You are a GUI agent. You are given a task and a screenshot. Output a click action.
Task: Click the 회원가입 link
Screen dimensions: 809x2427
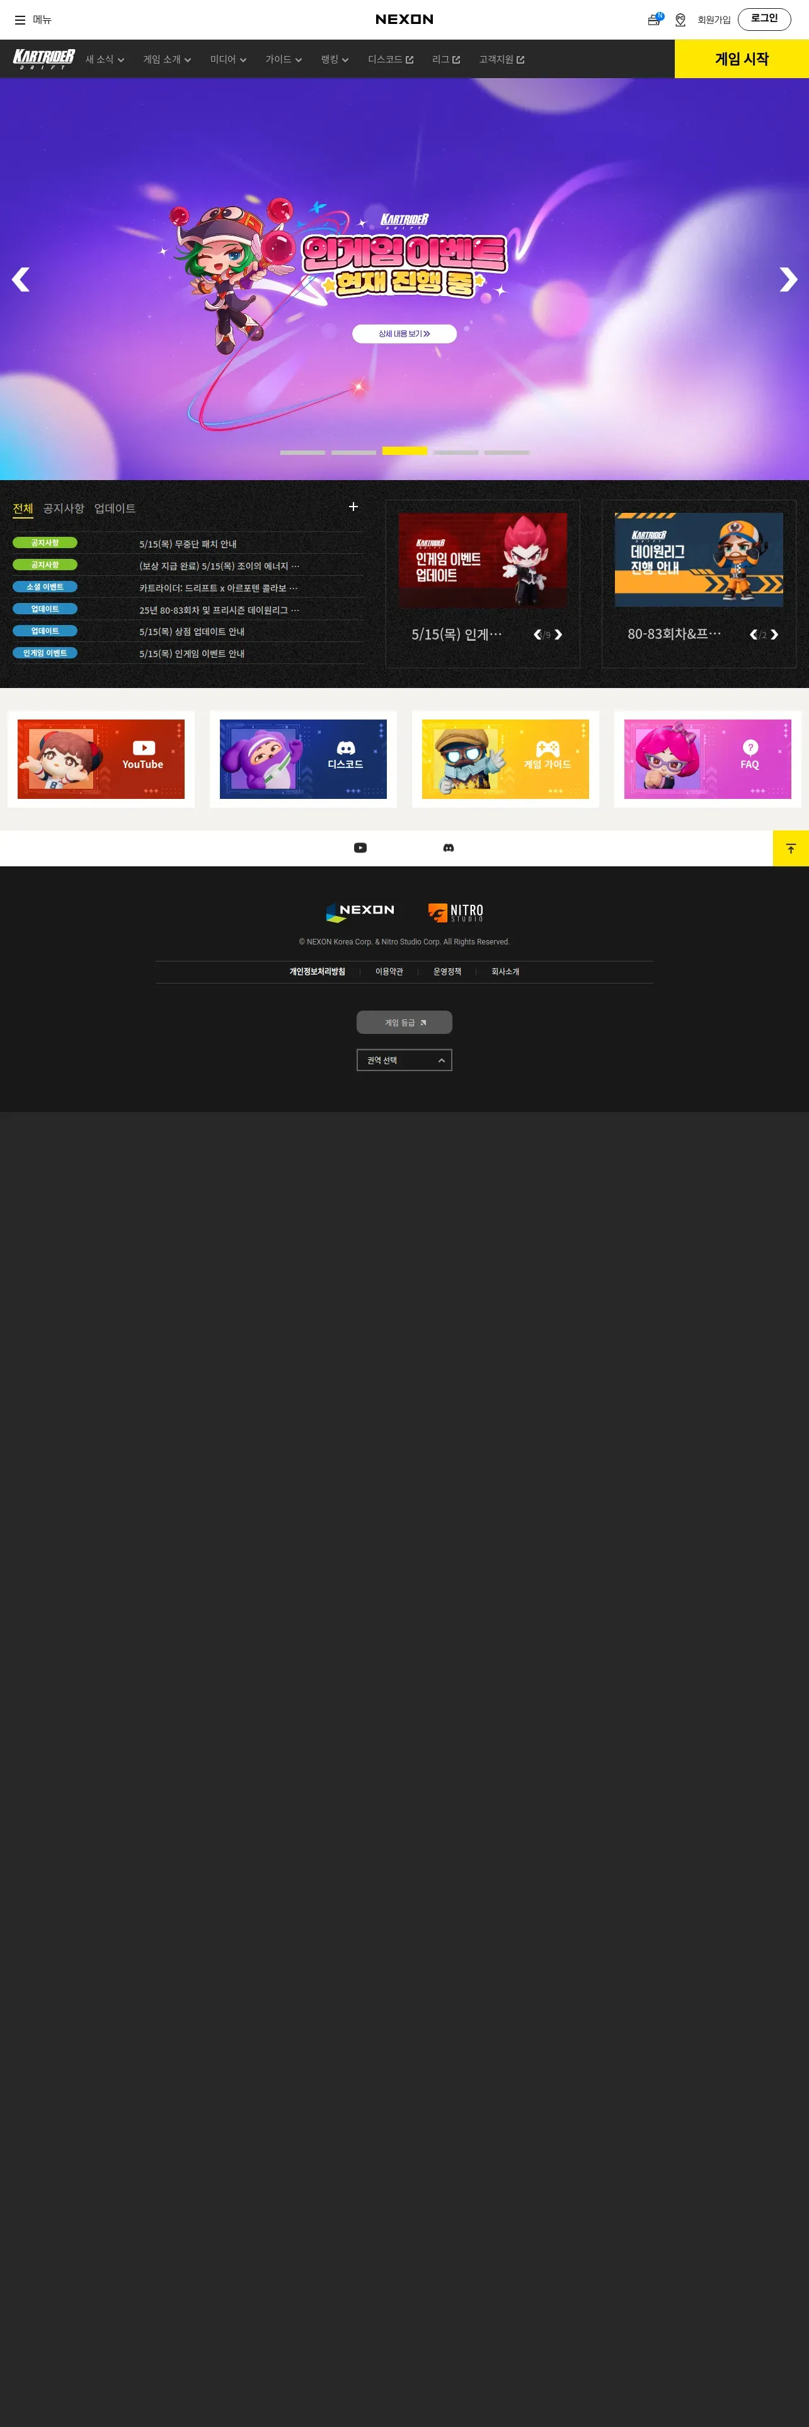pyautogui.click(x=714, y=20)
